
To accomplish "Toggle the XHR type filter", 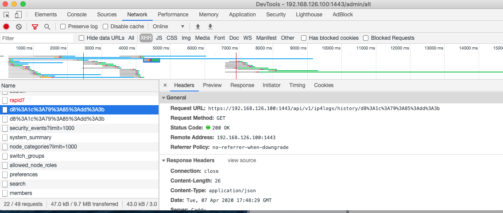I will coord(146,38).
